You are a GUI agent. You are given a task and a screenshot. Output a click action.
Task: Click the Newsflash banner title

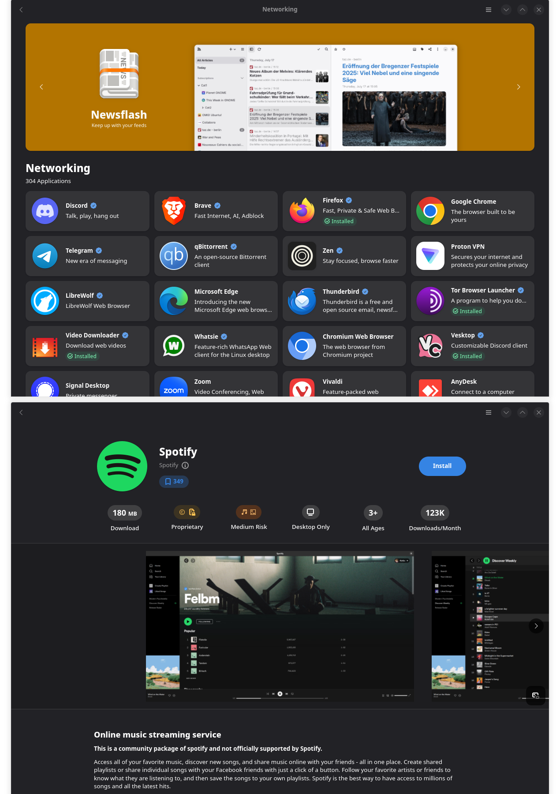[119, 115]
